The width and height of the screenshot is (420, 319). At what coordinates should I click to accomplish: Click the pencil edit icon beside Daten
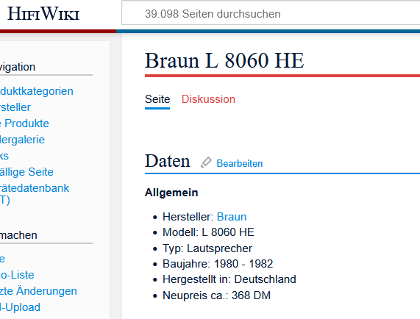point(206,162)
